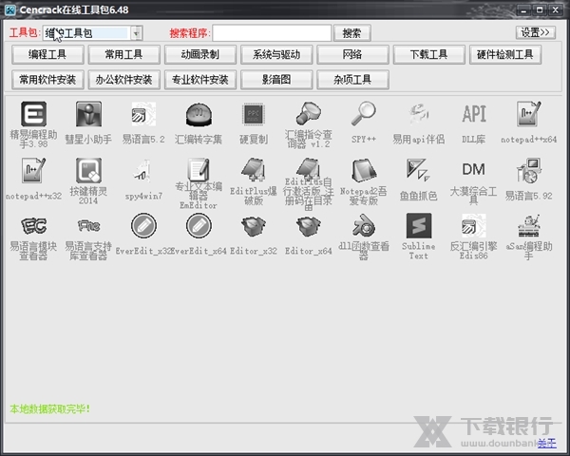Click the 关于 link at bottom right

click(547, 443)
